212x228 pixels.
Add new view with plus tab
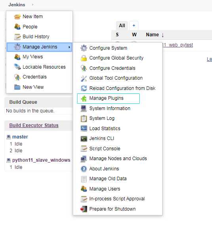134,26
